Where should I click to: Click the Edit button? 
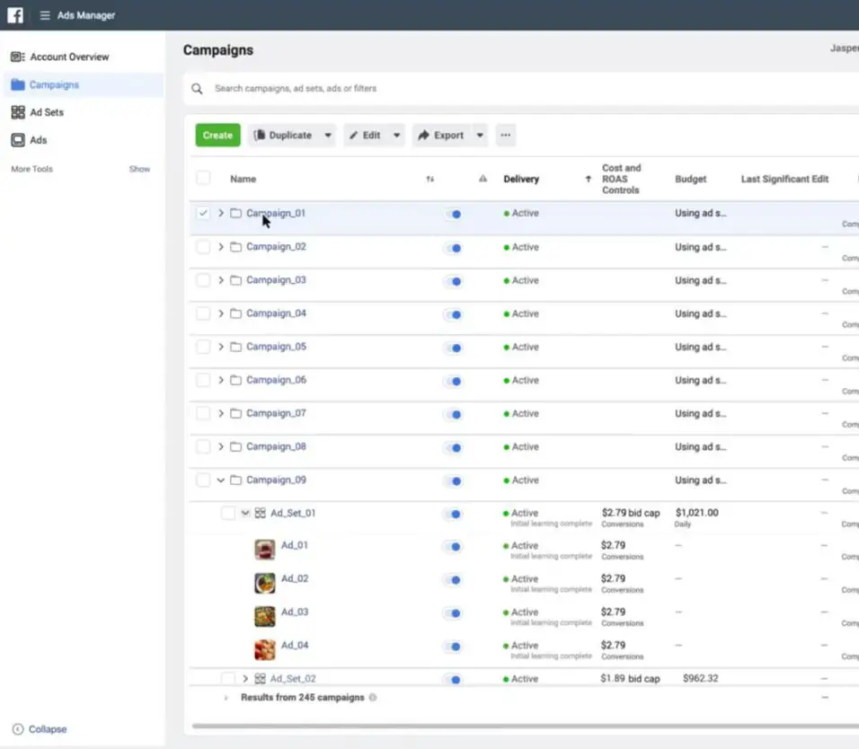pos(366,136)
